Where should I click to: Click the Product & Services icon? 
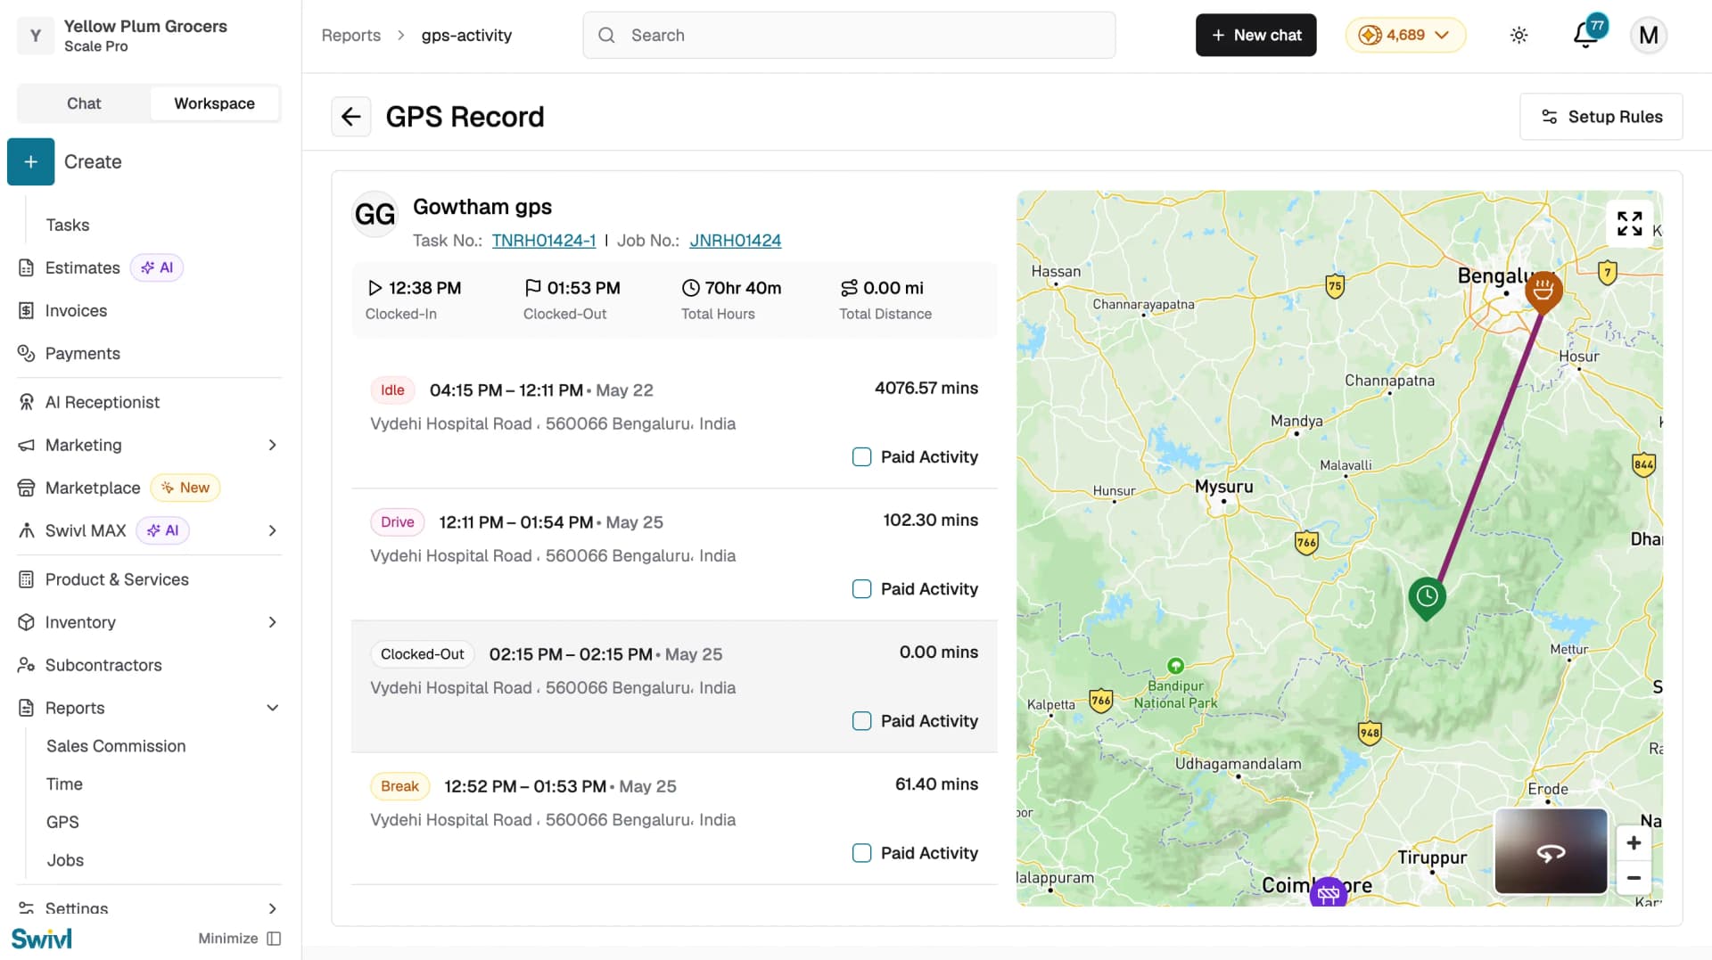tap(27, 579)
